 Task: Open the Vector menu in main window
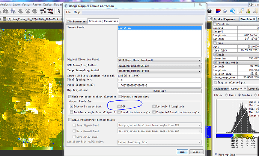pos(26,4)
